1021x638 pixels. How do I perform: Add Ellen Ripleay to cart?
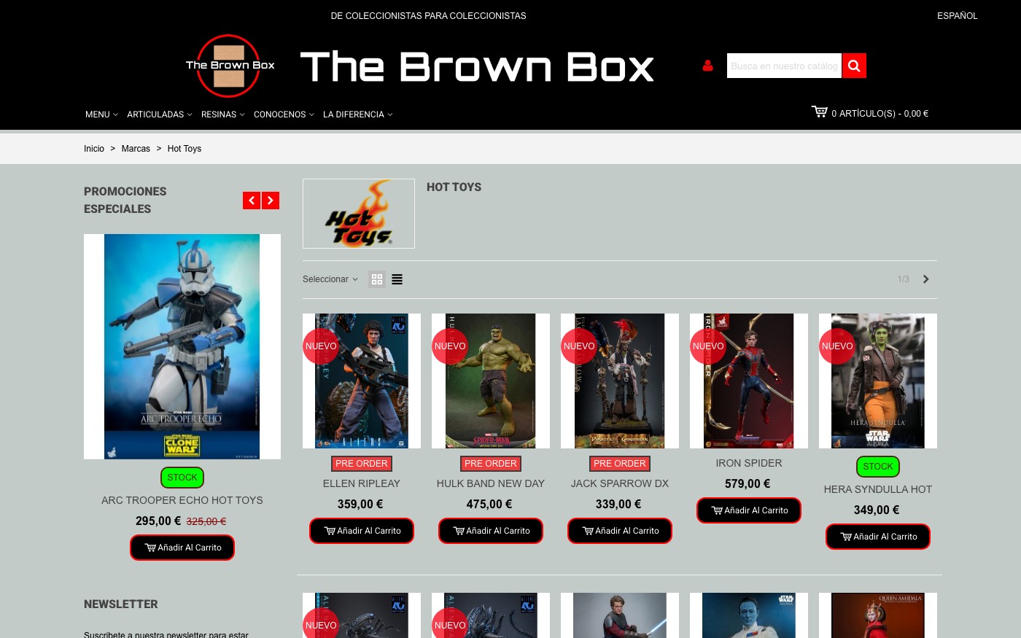point(362,531)
